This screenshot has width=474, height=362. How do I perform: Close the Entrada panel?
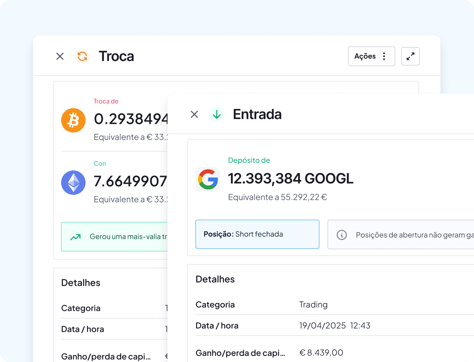tap(194, 114)
